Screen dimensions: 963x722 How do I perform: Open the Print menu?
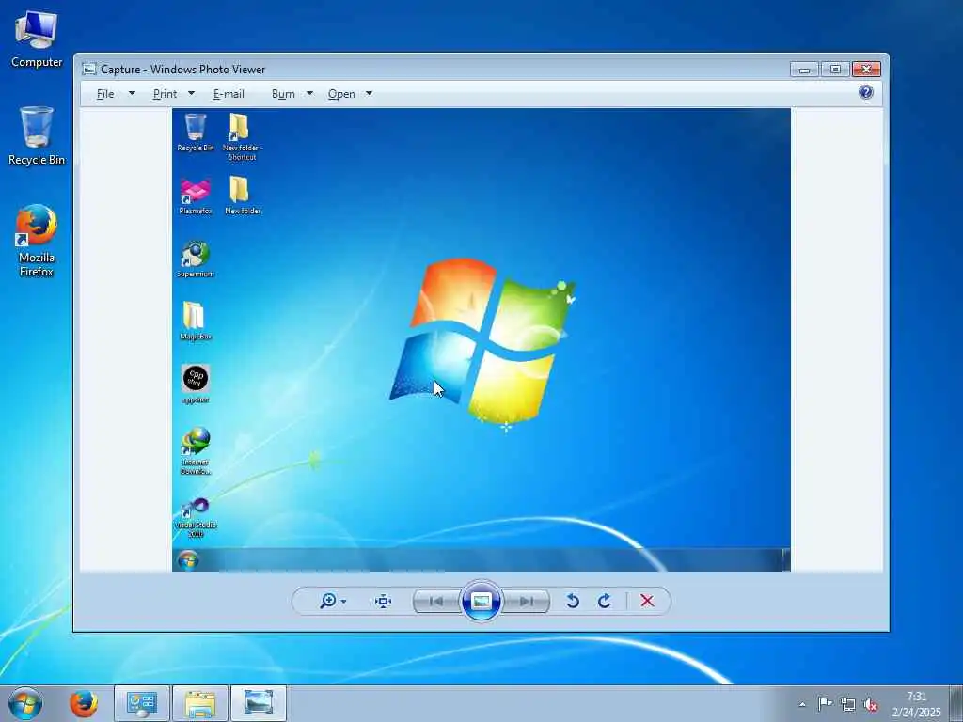[165, 94]
